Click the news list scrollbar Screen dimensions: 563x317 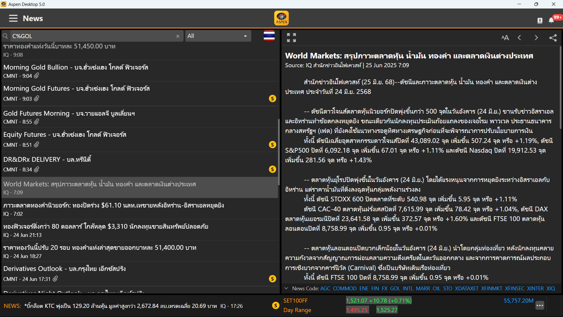click(x=279, y=152)
